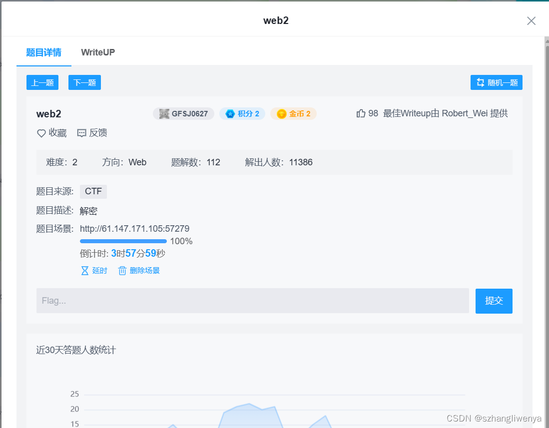Switch to the WriteUP tab

97,52
